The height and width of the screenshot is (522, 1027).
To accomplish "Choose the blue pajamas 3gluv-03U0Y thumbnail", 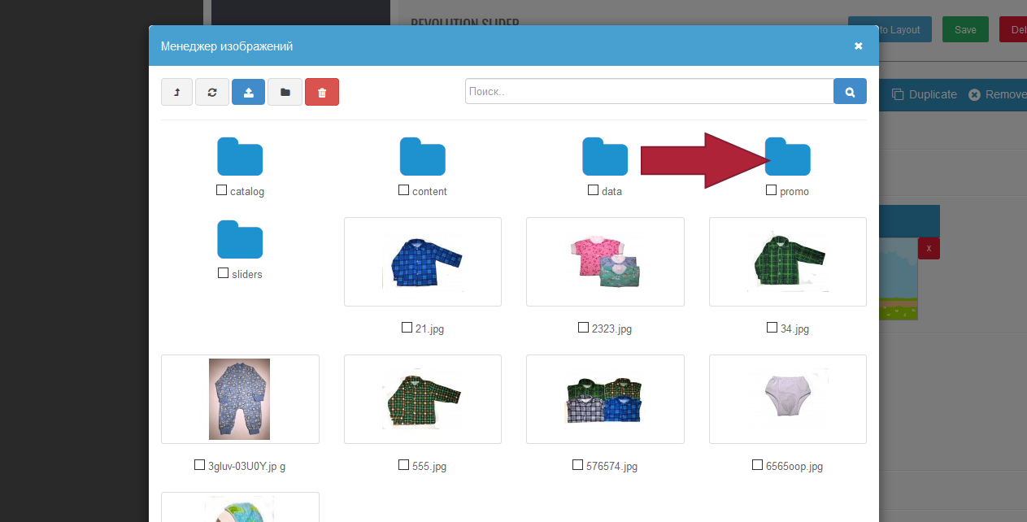I will 240,399.
